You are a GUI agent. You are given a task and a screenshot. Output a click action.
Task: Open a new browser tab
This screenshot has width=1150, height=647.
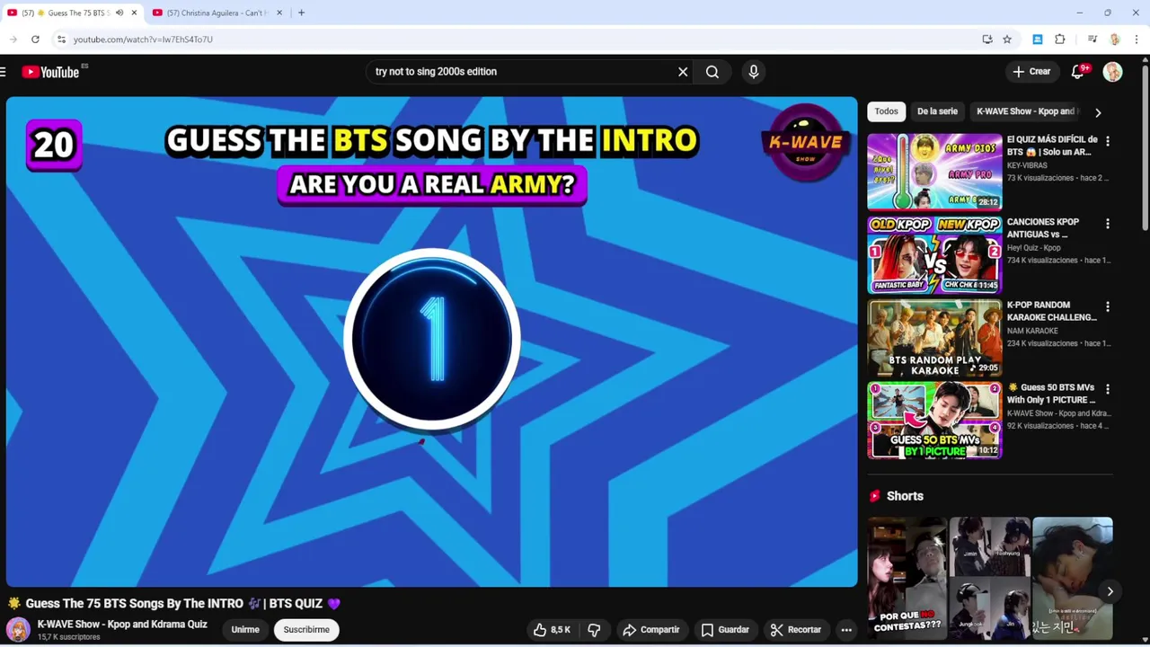301,13
